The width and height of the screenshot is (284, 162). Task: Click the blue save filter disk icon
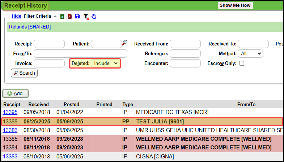(77, 16)
